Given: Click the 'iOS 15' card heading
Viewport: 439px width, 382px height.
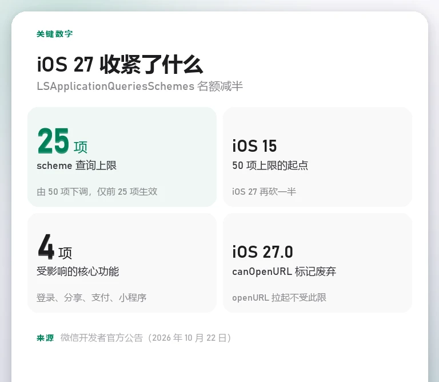Looking at the screenshot, I should pyautogui.click(x=254, y=146).
